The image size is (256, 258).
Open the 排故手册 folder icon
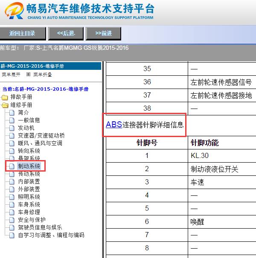(5, 97)
